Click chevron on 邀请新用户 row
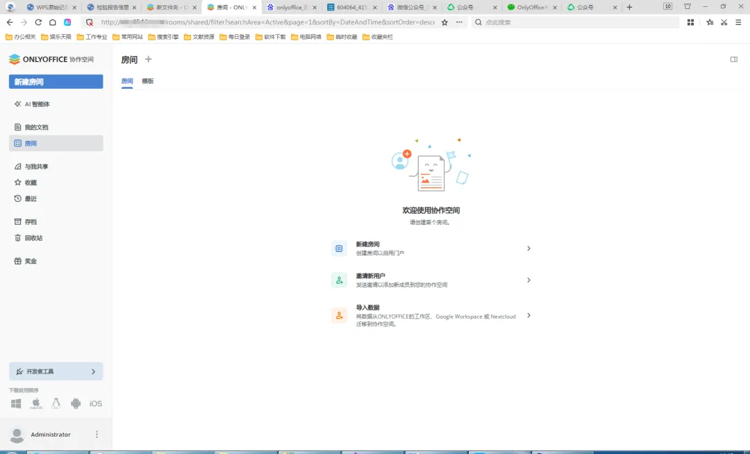 click(528, 280)
